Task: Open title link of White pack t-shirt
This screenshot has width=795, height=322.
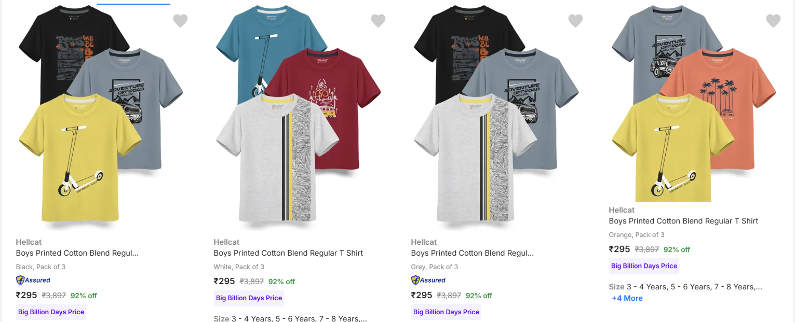Action: tap(288, 253)
